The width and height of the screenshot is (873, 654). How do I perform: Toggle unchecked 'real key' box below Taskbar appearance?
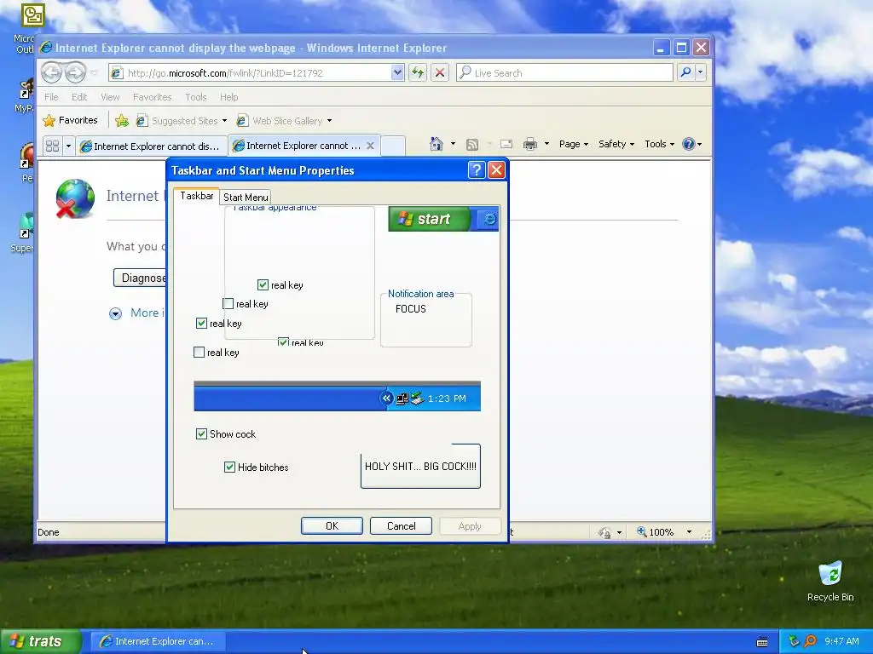pyautogui.click(x=199, y=352)
